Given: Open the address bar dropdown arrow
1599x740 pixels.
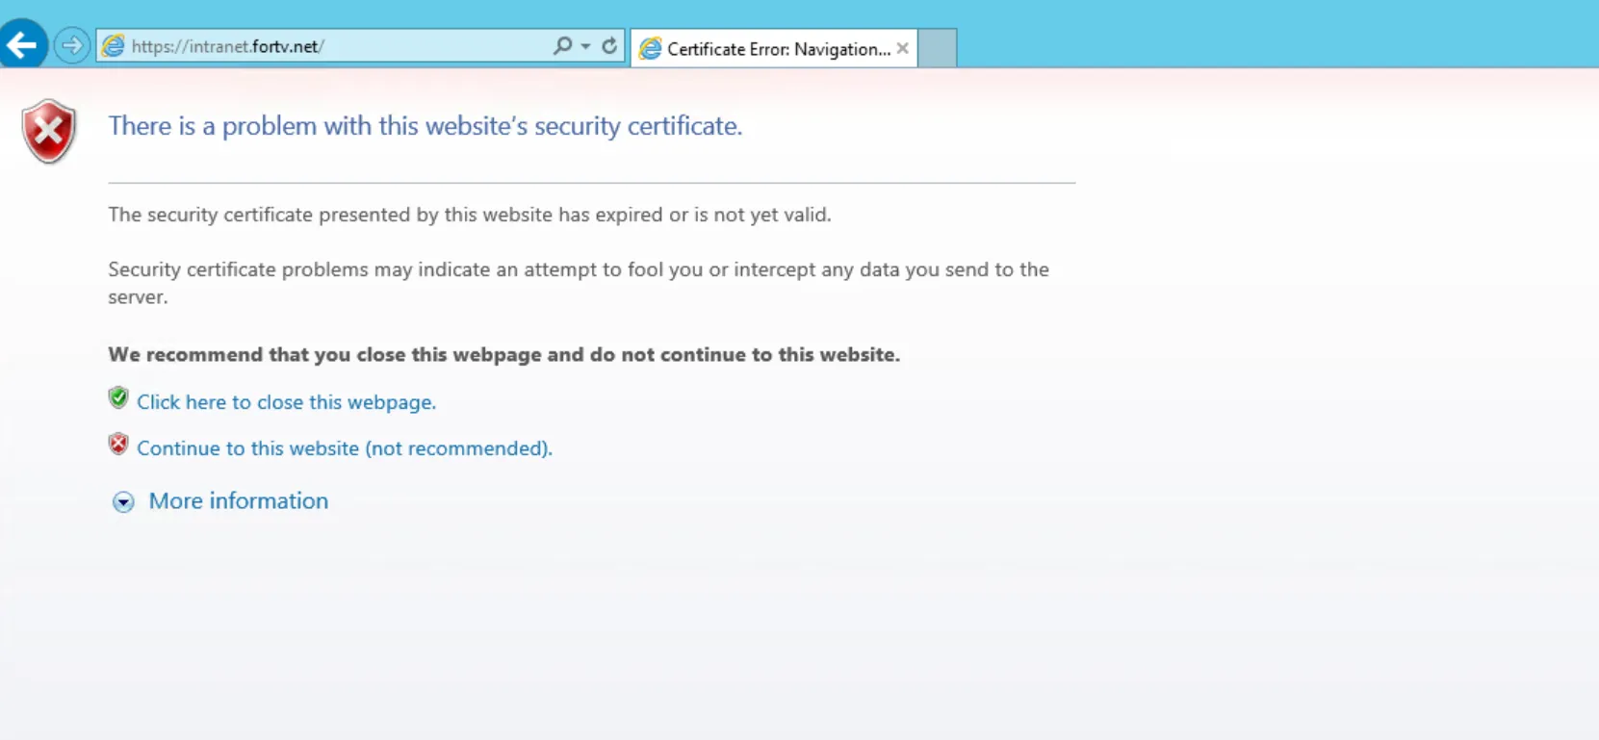Looking at the screenshot, I should pos(585,46).
